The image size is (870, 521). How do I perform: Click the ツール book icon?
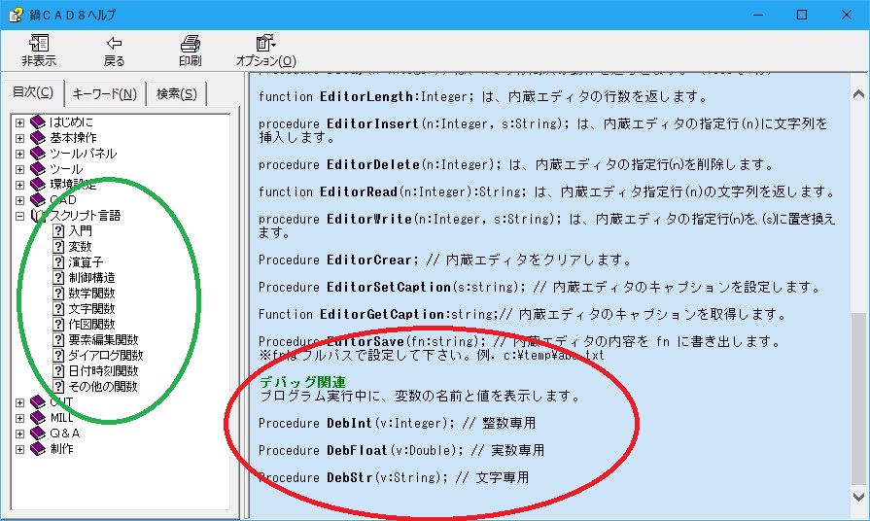(38, 169)
